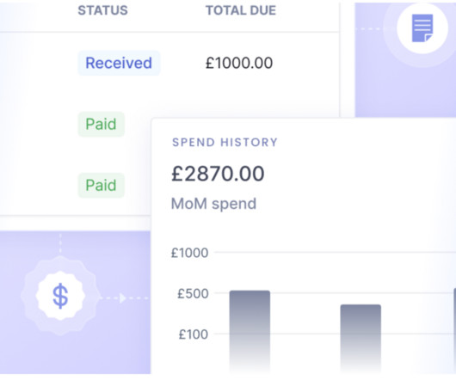The image size is (456, 380).
Task: Click the dollar sign badge icon
Action: click(60, 296)
